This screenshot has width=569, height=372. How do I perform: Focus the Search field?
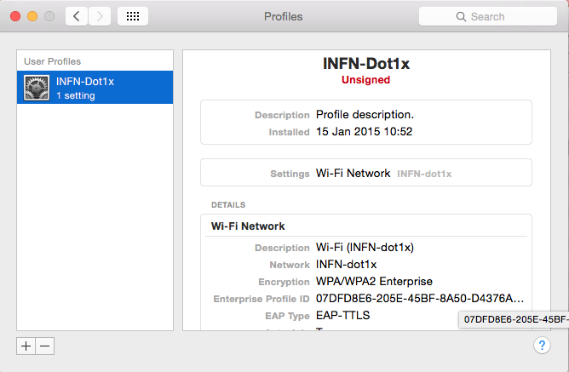tap(488, 16)
